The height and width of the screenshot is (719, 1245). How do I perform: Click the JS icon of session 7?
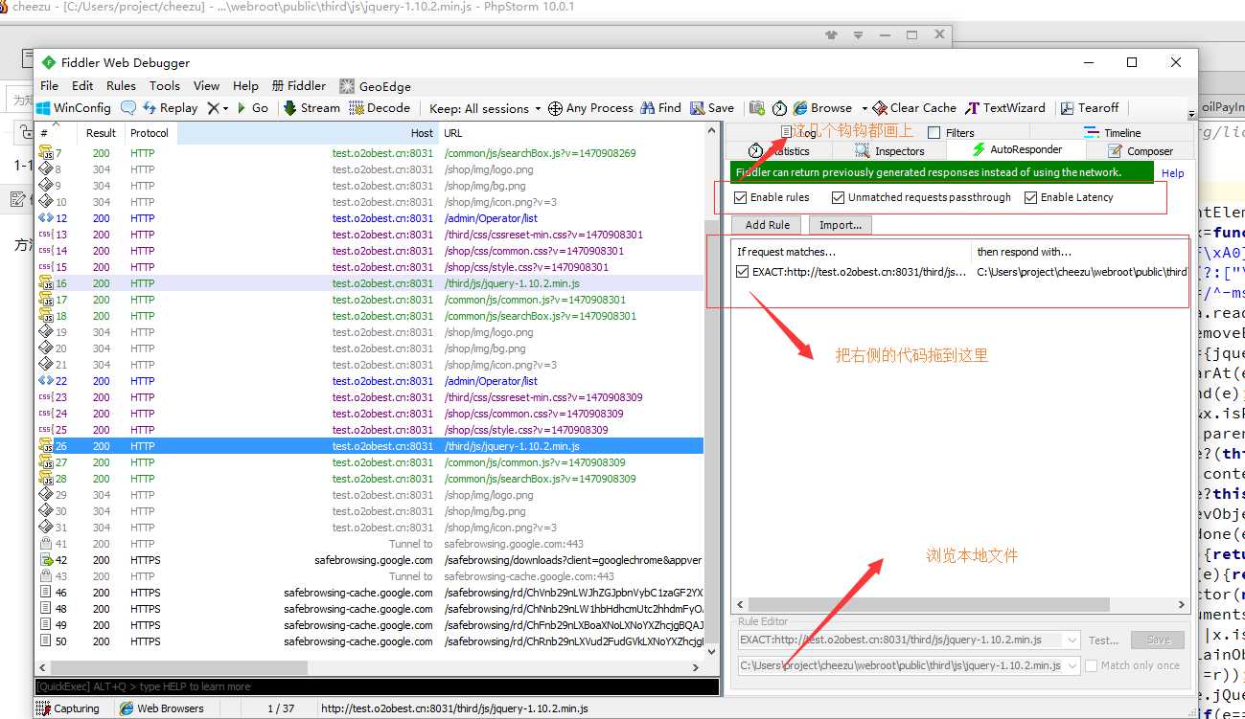[45, 153]
